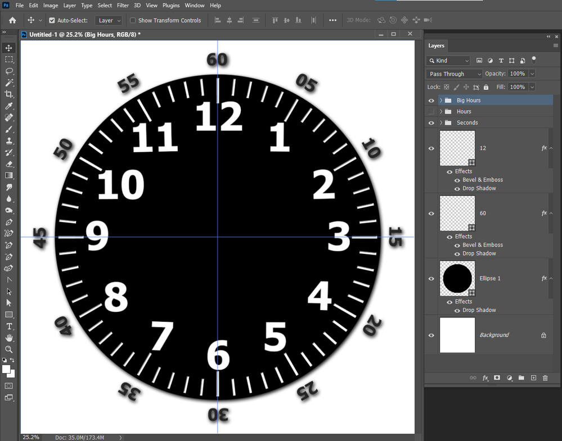This screenshot has width=562, height=441.
Task: Click the Align left edges icon
Action: tap(218, 20)
